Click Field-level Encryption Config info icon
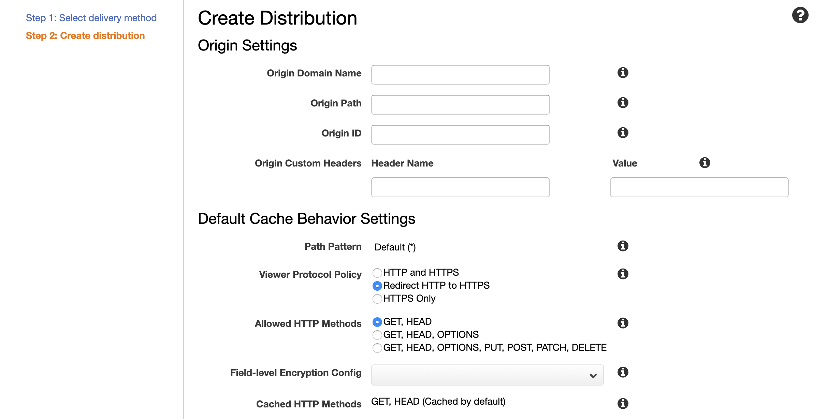 623,372
